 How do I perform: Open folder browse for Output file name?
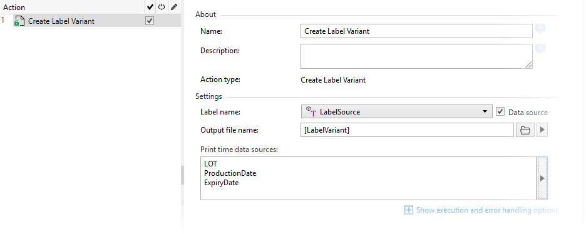(x=525, y=130)
